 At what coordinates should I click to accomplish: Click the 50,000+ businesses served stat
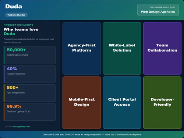pyautogui.click(x=30, y=55)
